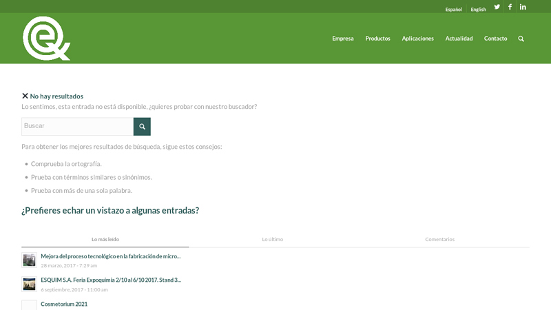
Task: Click the search magnifier in navigation menu
Action: [521, 39]
